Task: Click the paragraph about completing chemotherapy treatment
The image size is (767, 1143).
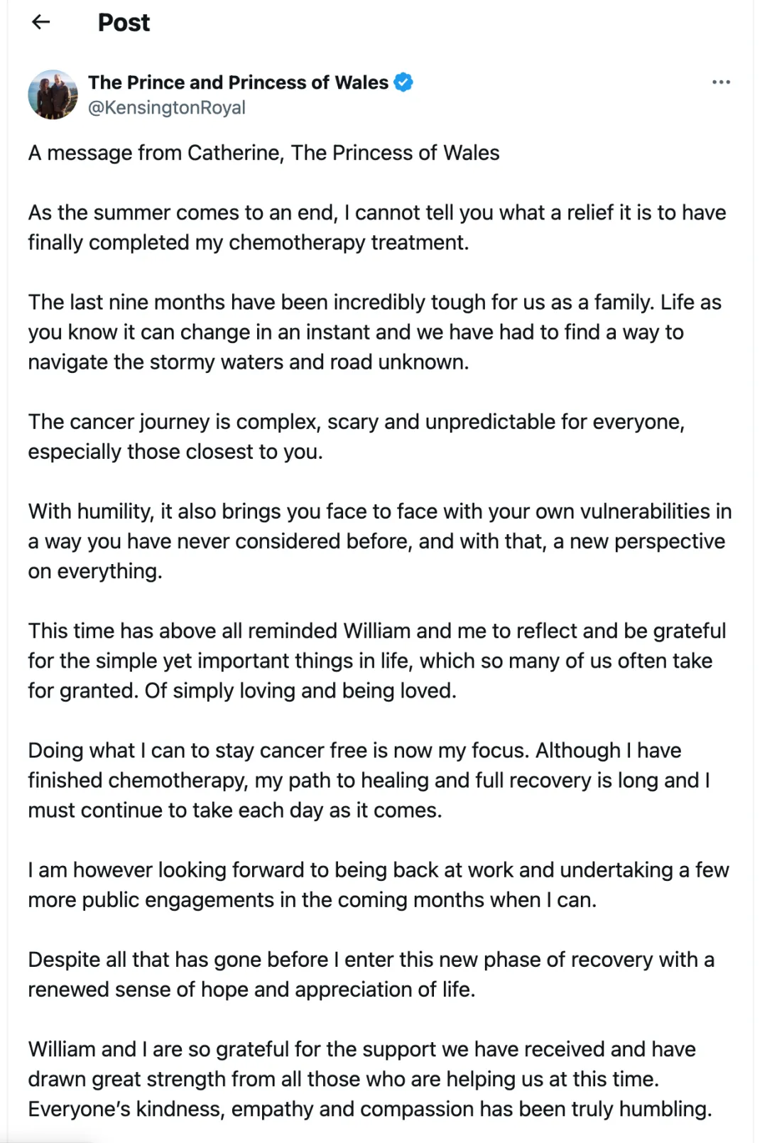Action: click(x=376, y=227)
